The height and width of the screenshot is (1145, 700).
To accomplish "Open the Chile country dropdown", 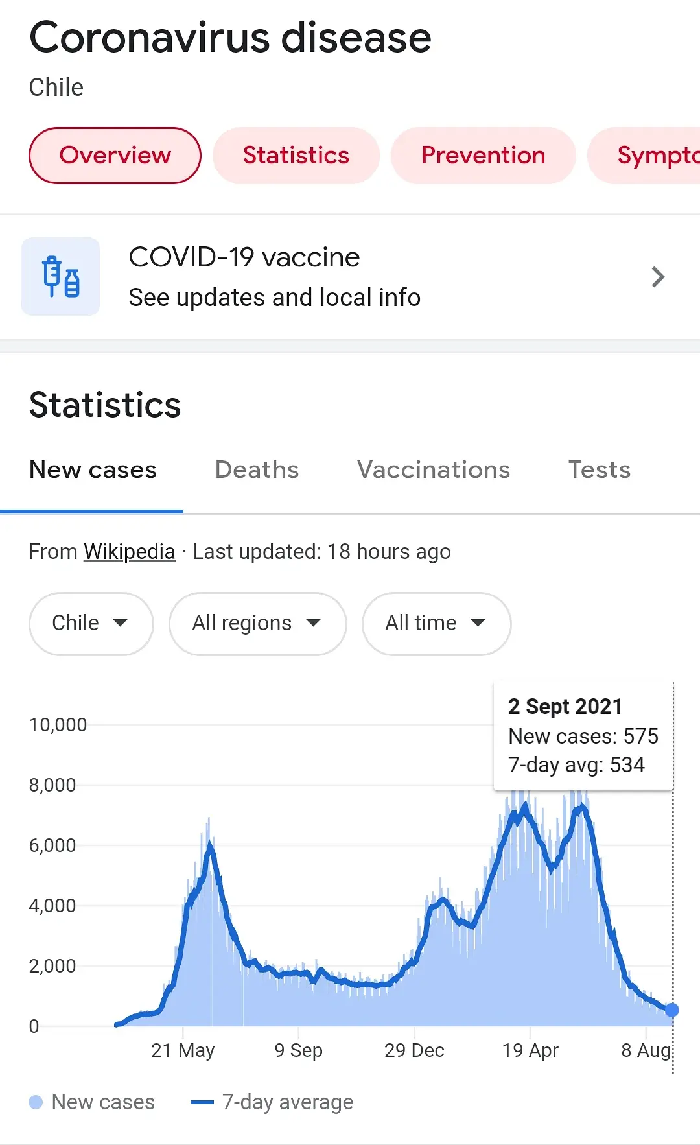I will coord(91,623).
